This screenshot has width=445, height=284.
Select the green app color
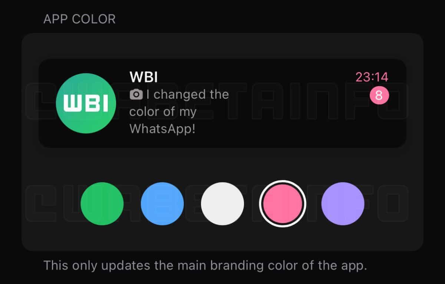coord(102,203)
